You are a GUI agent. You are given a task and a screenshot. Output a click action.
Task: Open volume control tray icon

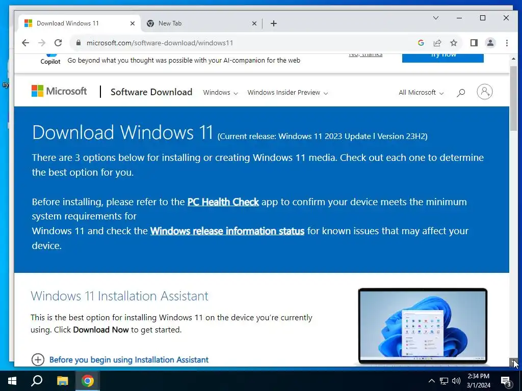(x=456, y=381)
